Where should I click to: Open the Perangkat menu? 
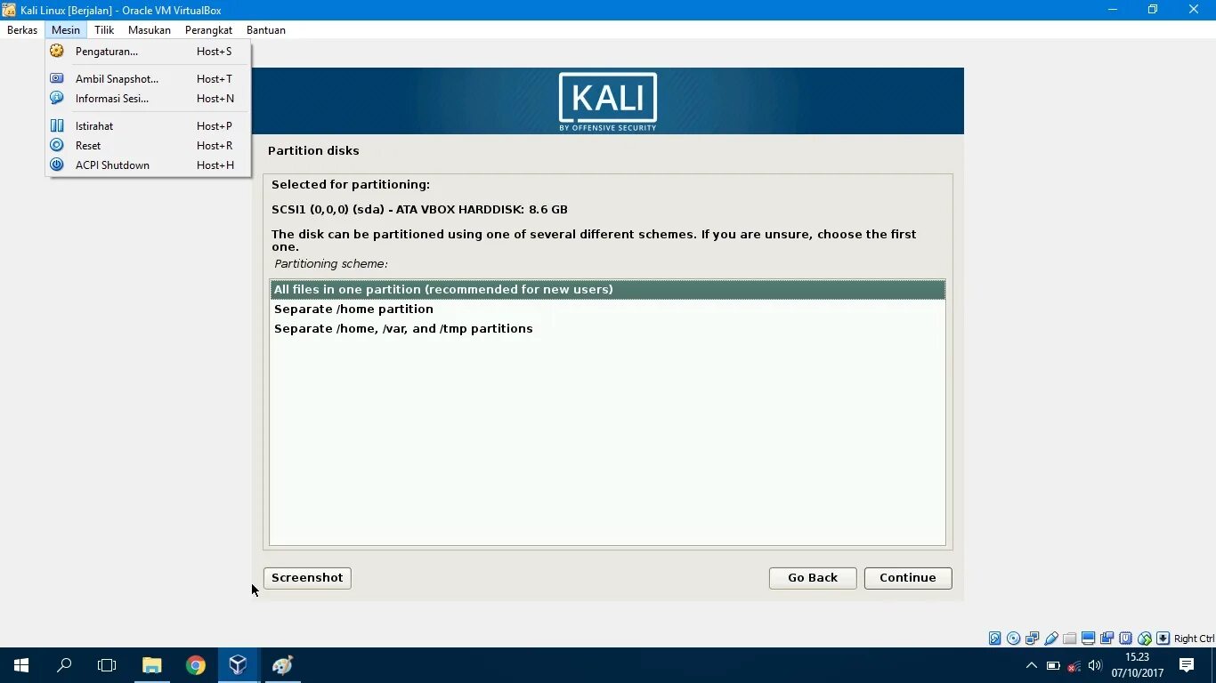[208, 30]
